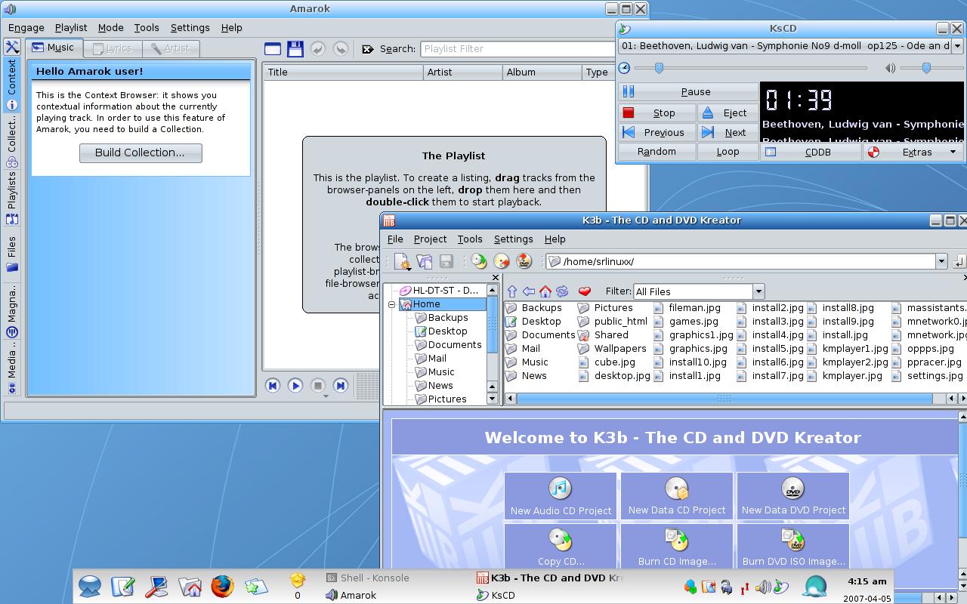The height and width of the screenshot is (604, 967).
Task: Launch Firefox from the panel
Action: pyautogui.click(x=222, y=586)
